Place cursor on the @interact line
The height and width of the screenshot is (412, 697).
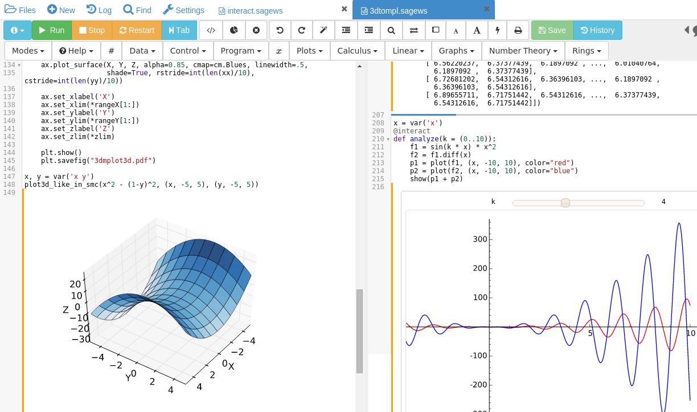click(412, 131)
